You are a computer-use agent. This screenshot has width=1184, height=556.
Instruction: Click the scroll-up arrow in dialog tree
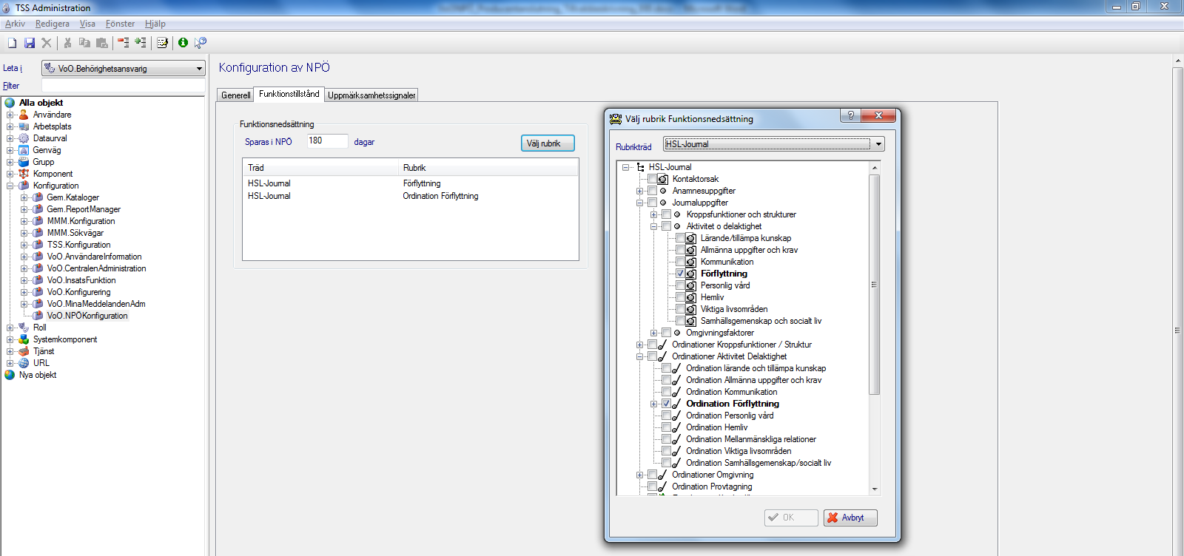tap(874, 168)
